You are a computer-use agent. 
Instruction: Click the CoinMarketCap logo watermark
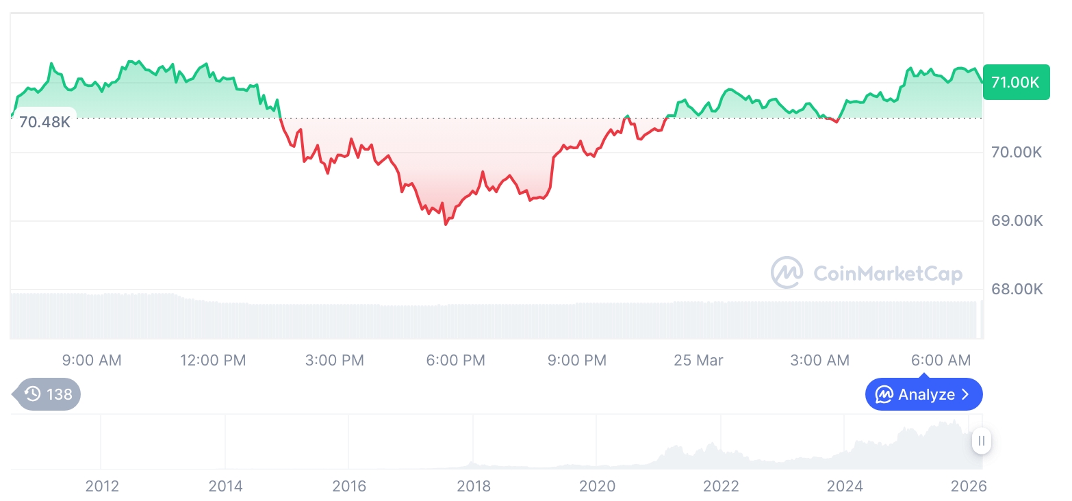867,273
